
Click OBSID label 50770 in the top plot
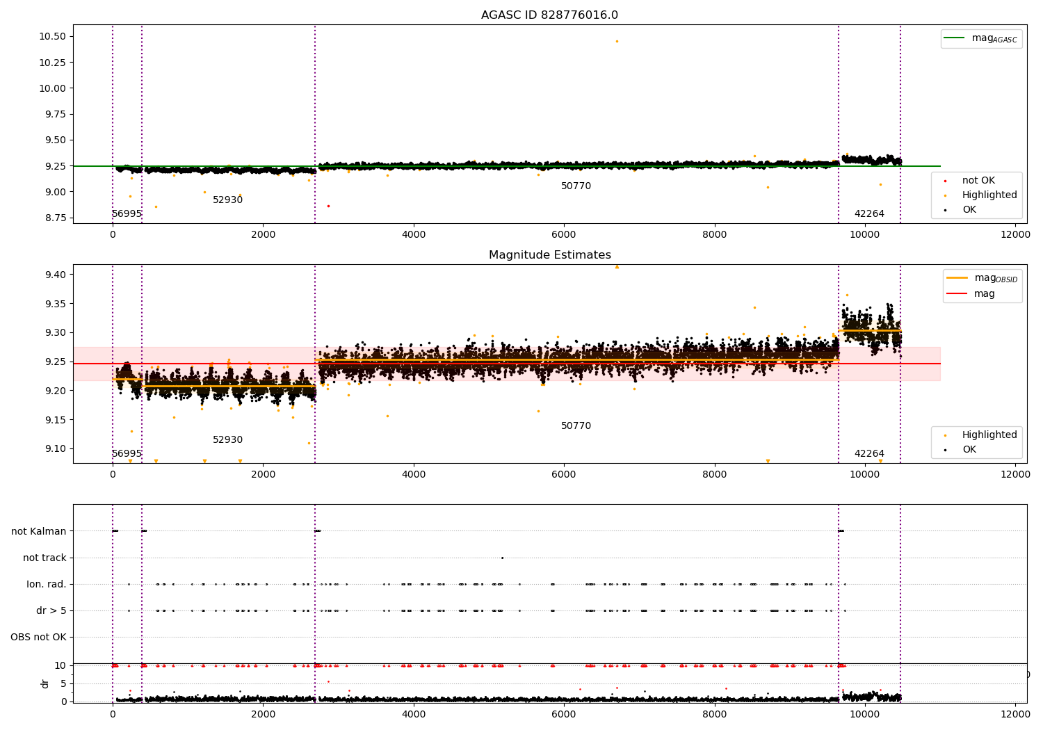point(576,186)
